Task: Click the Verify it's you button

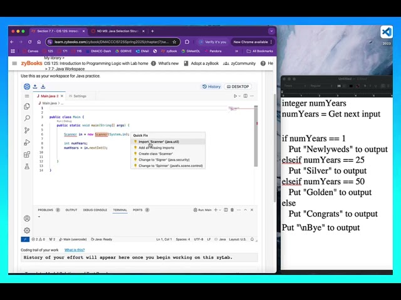Action: point(213,42)
